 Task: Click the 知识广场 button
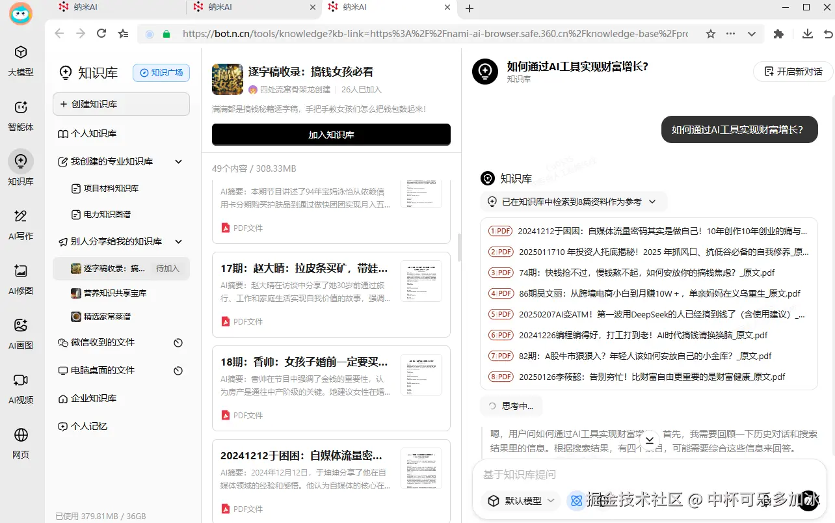pos(161,72)
